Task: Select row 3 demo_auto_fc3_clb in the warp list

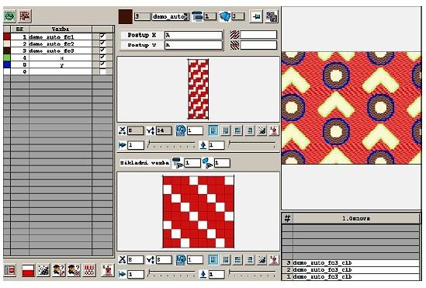Action: pyautogui.click(x=351, y=263)
